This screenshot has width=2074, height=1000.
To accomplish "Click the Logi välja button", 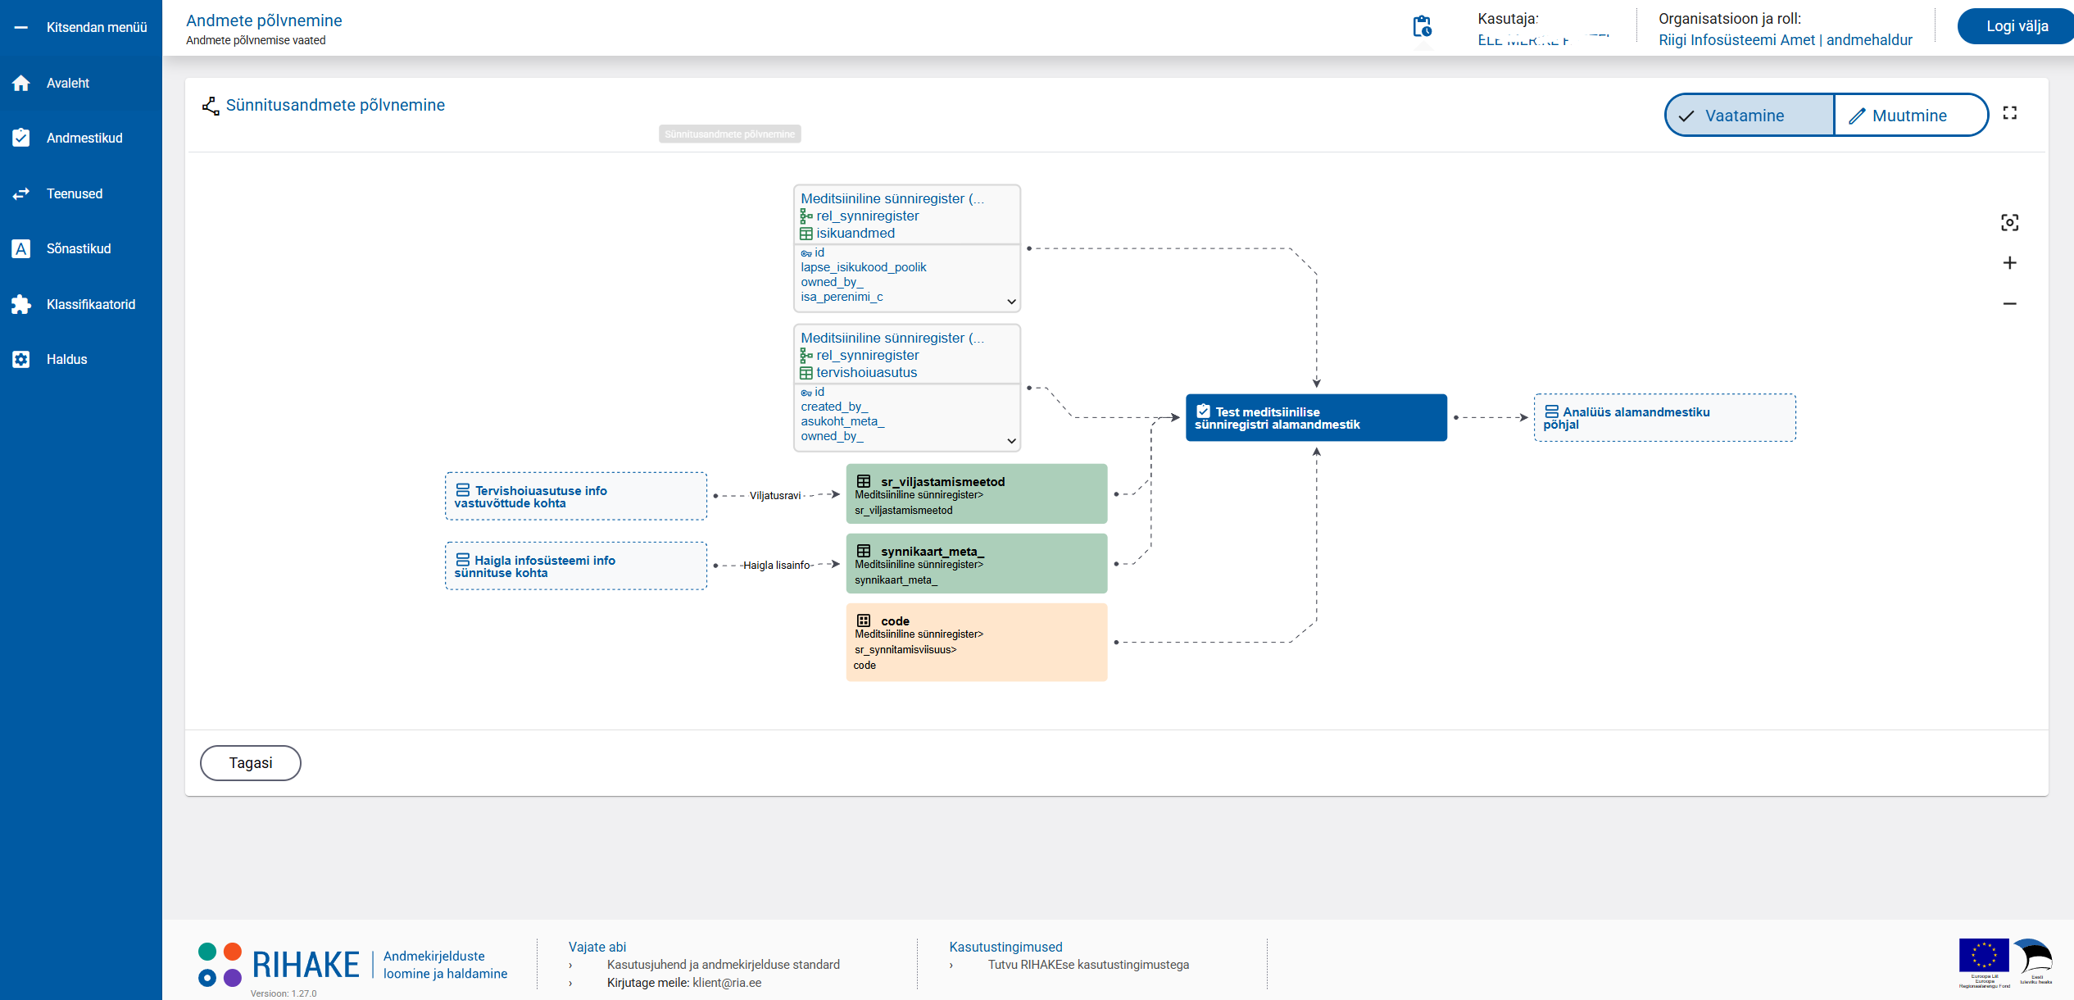I will [2016, 26].
